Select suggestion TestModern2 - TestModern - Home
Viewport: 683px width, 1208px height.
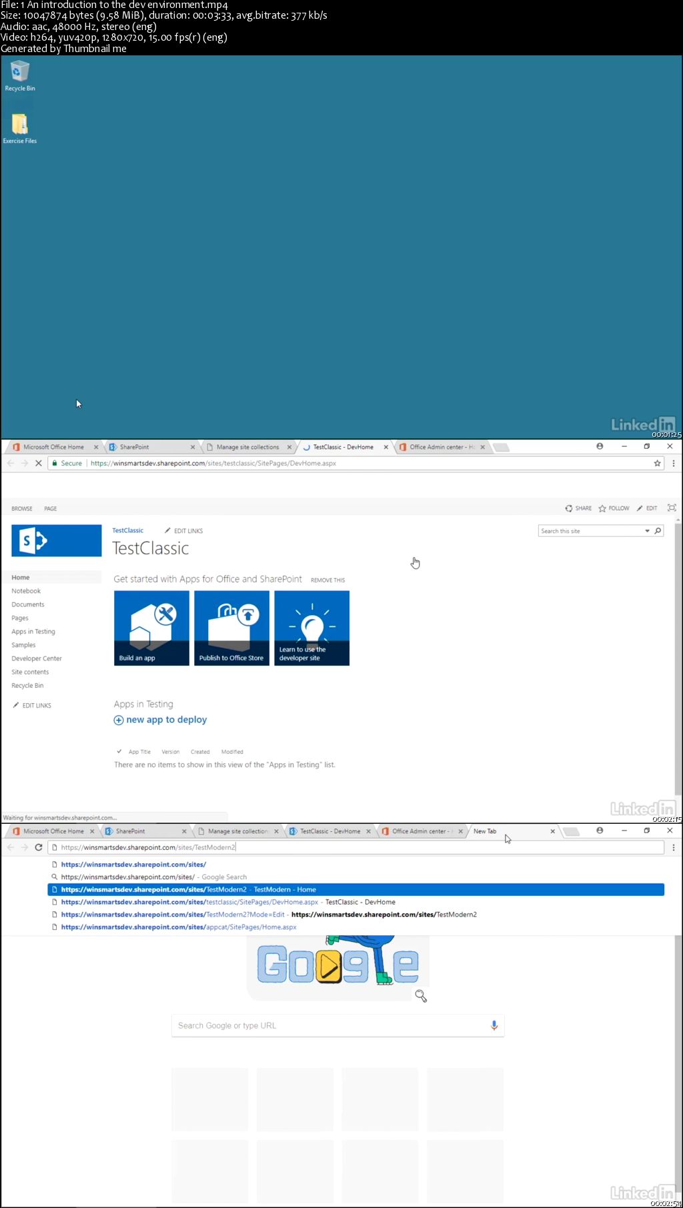click(x=356, y=889)
